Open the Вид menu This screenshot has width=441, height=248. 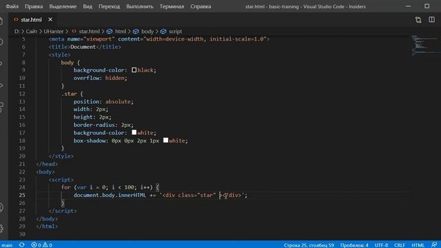point(88,6)
